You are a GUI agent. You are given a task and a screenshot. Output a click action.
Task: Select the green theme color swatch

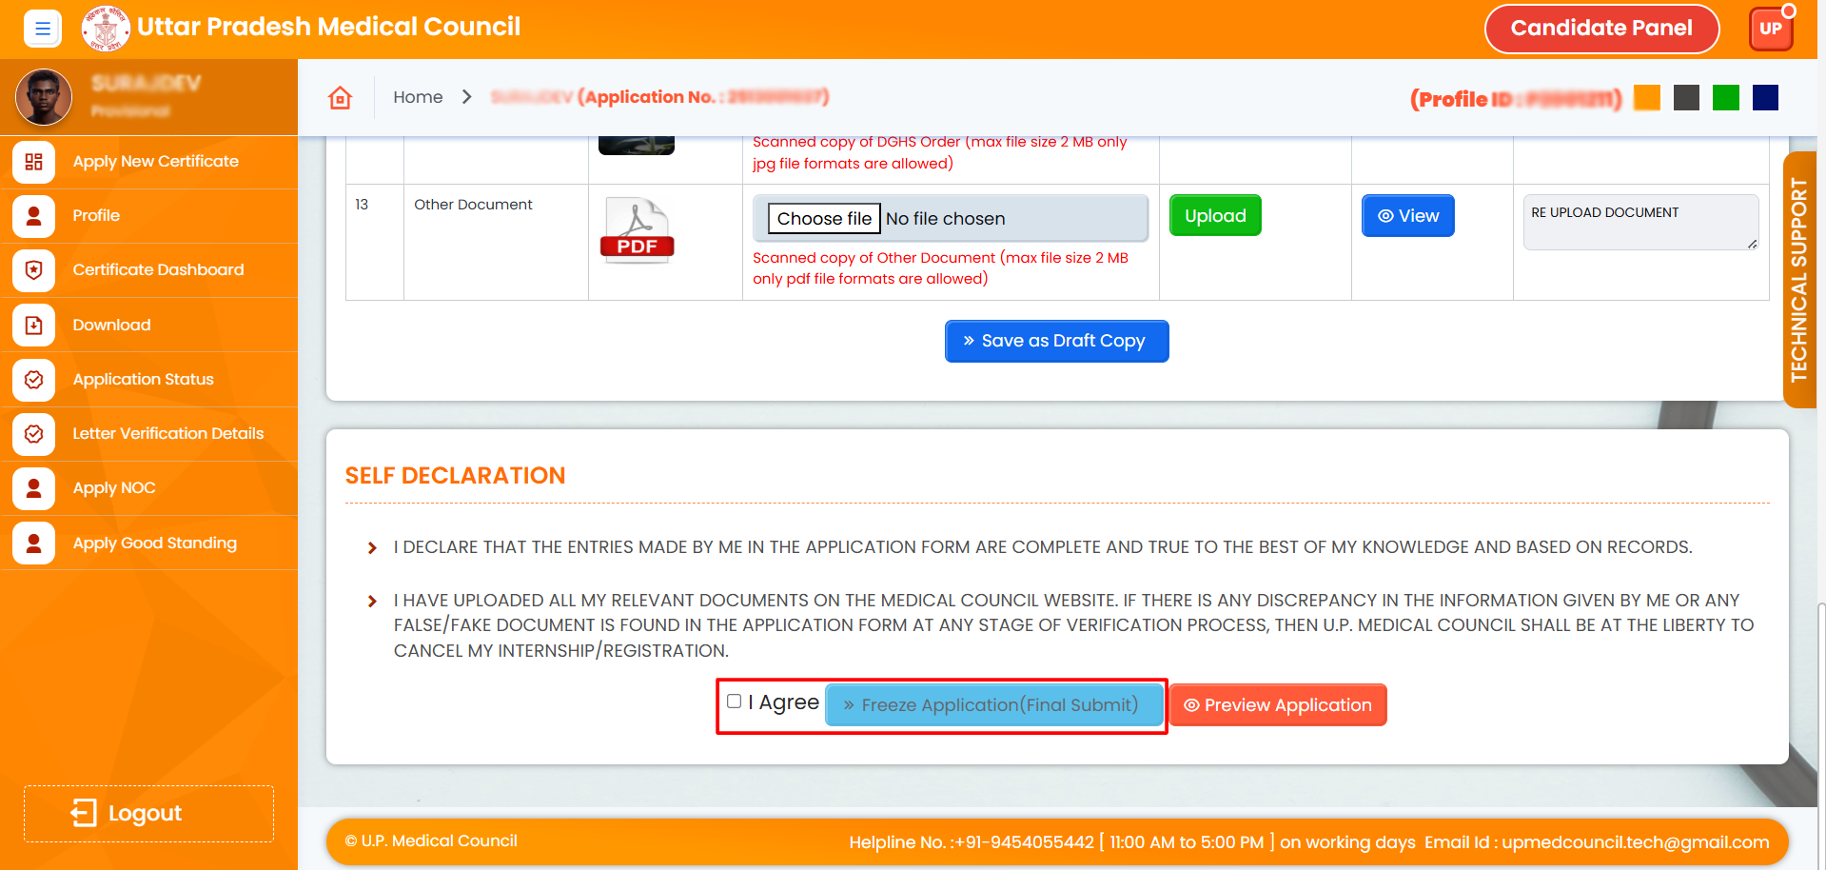coord(1725,98)
